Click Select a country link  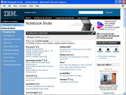pos(10,22)
